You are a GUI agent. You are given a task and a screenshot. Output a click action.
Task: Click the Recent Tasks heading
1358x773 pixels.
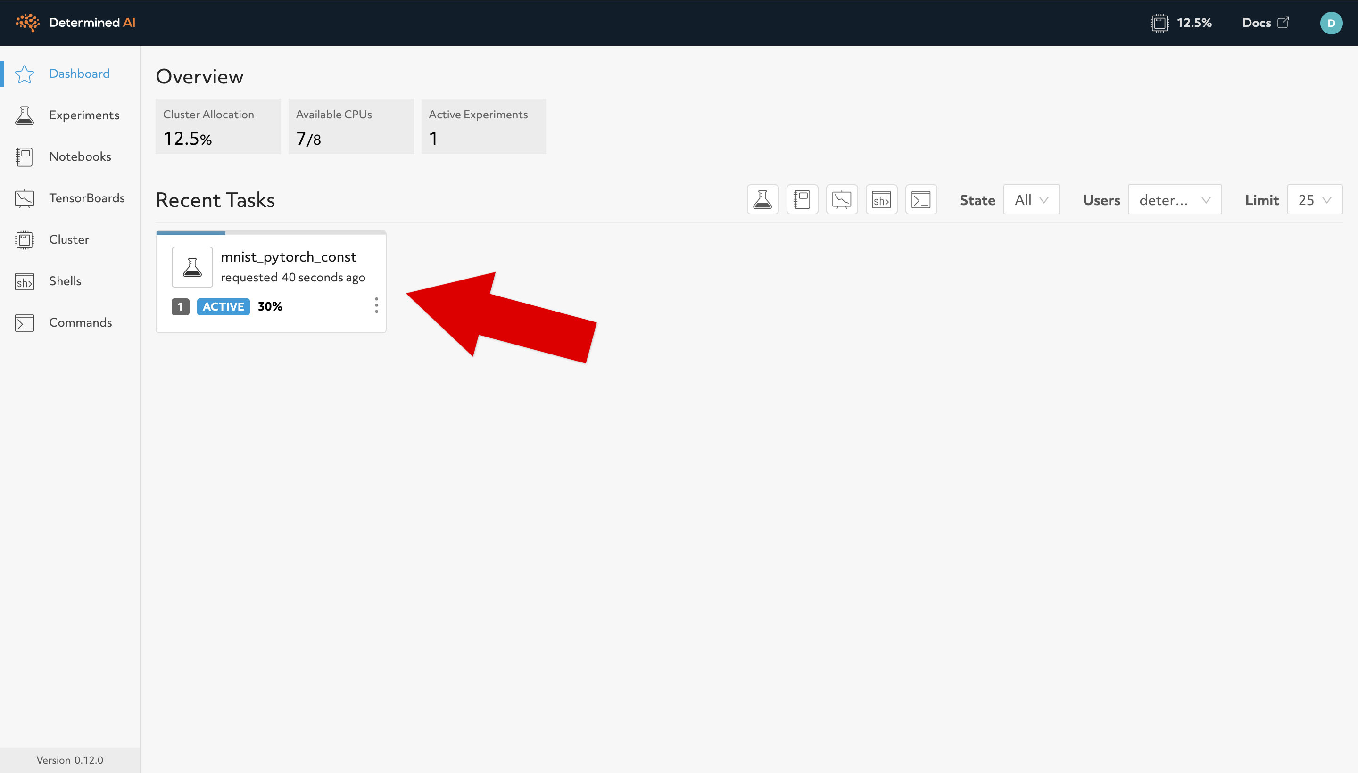(x=215, y=200)
